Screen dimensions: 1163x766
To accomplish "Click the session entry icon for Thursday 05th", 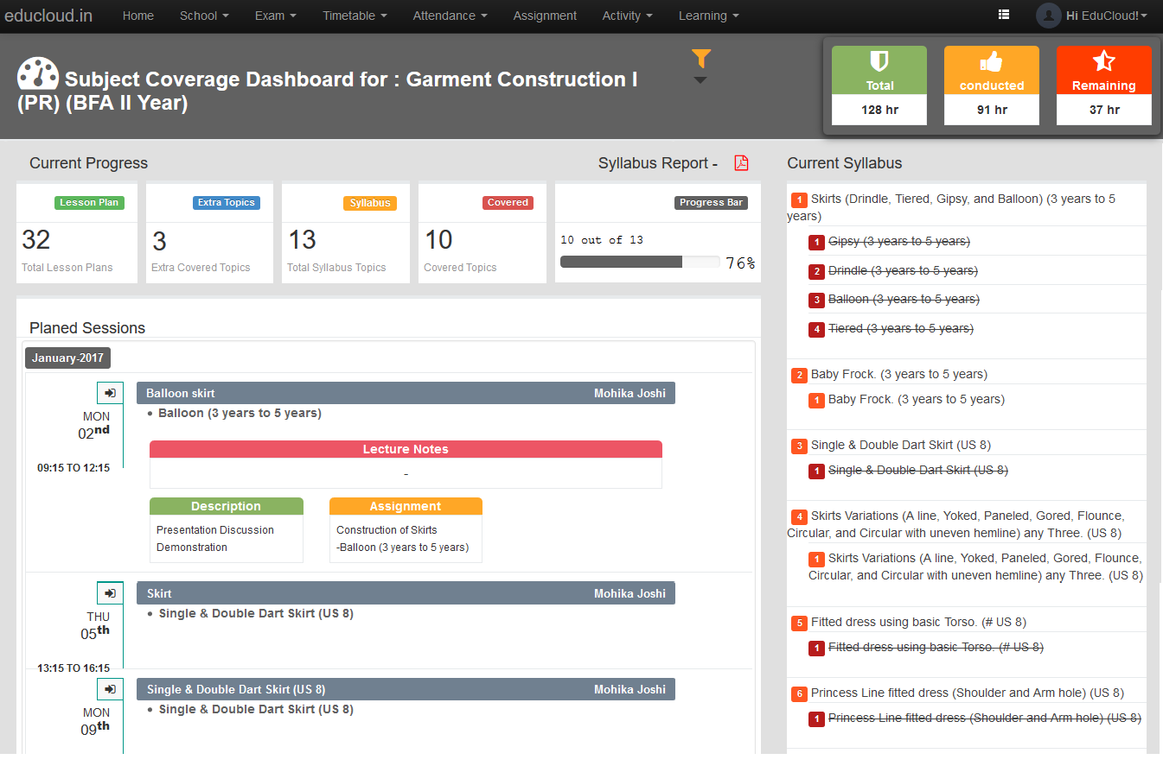I will pos(110,593).
